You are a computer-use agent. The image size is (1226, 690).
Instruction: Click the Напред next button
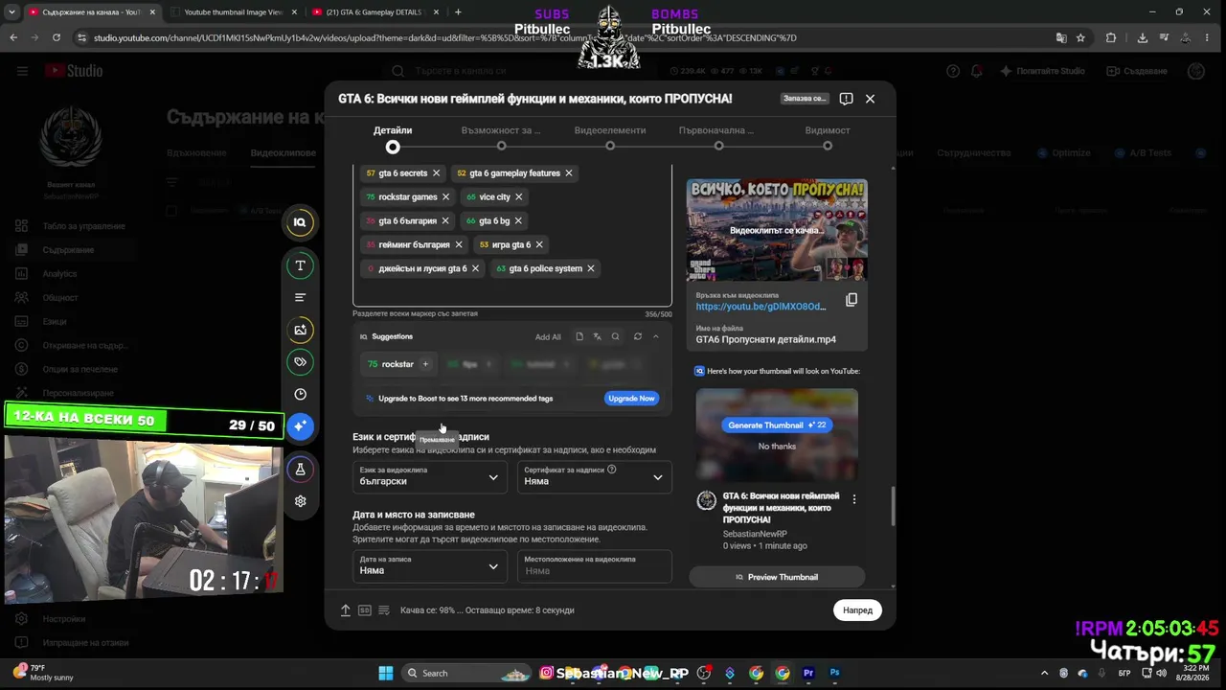pyautogui.click(x=857, y=610)
